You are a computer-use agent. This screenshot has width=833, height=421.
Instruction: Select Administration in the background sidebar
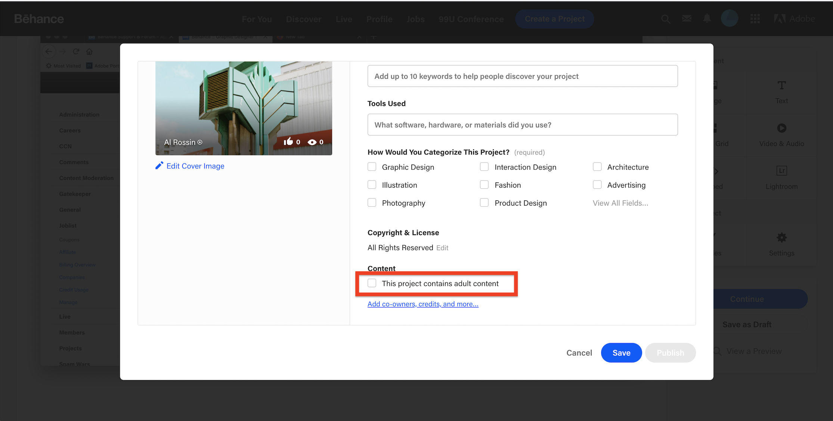(x=79, y=115)
